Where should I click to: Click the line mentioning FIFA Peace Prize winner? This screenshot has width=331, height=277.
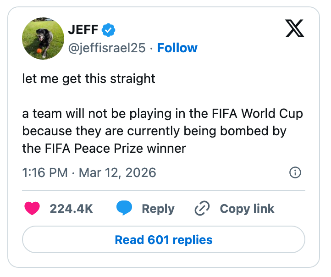104,149
